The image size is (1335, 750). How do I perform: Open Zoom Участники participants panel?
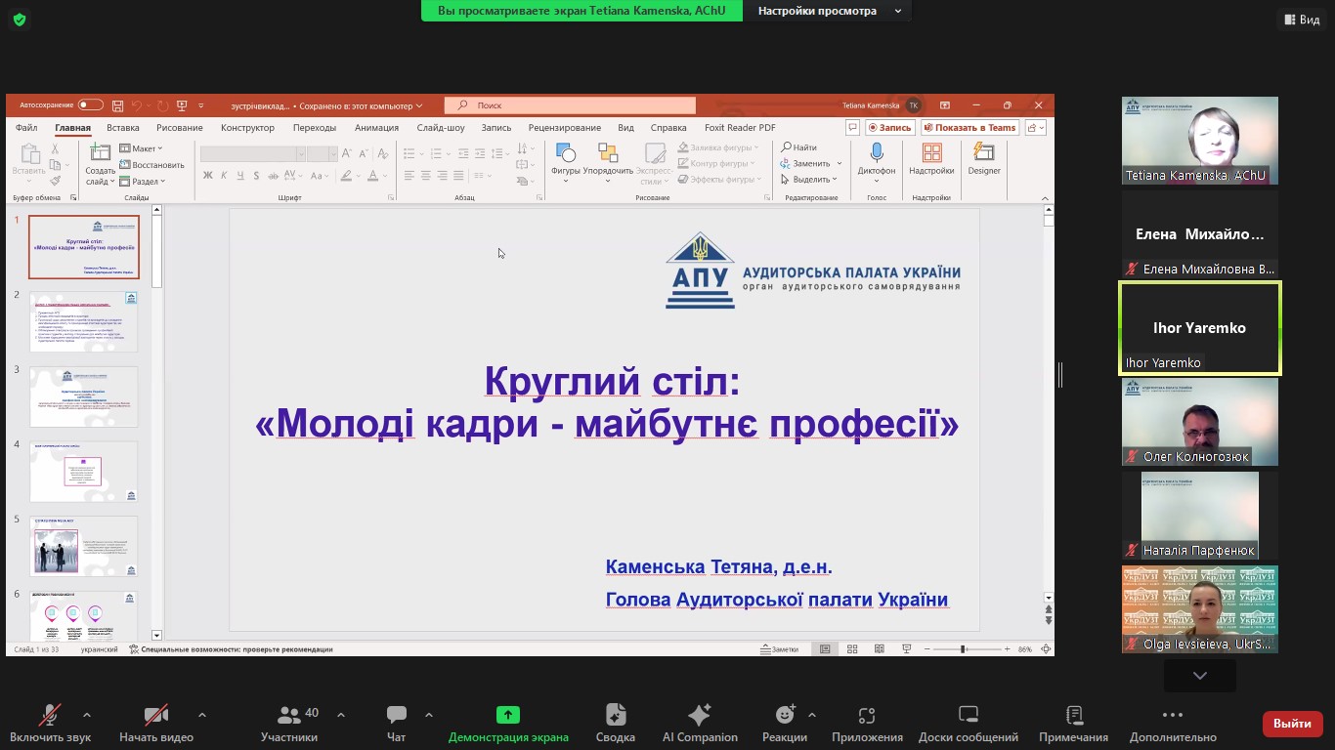[289, 724]
